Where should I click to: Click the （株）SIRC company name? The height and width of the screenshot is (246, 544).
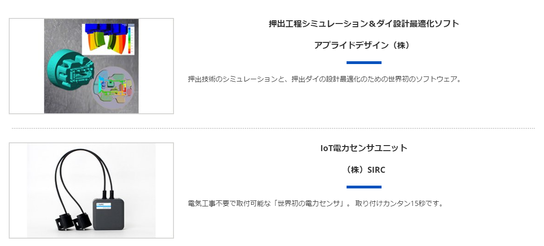click(x=364, y=170)
